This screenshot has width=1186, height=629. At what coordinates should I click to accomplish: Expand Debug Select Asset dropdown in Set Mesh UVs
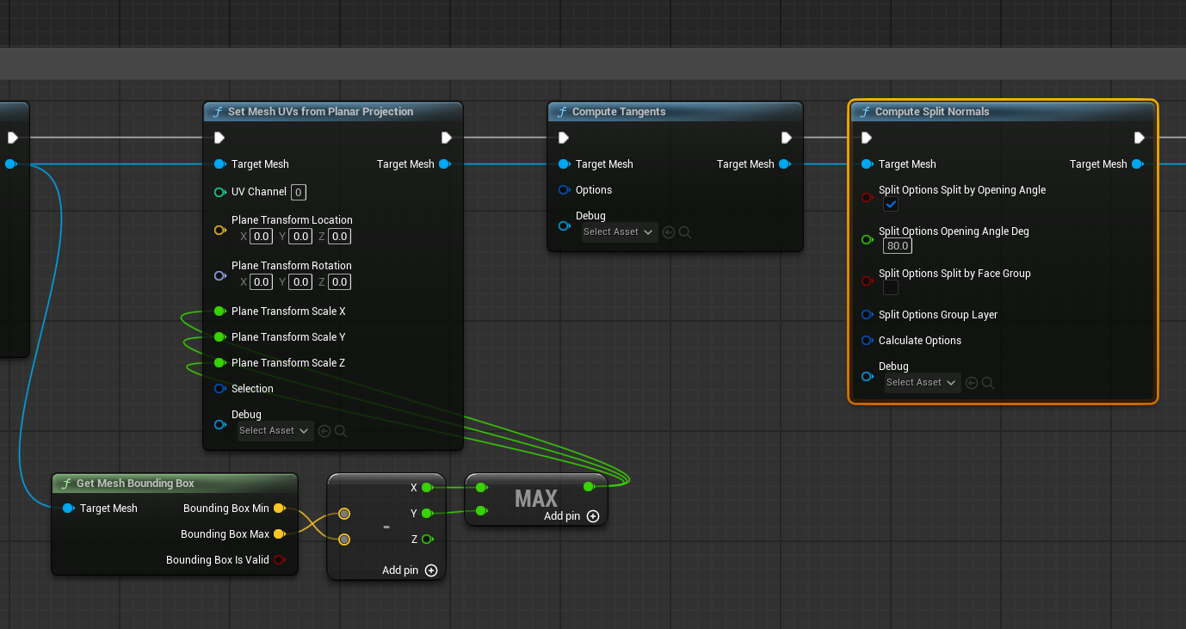point(275,431)
